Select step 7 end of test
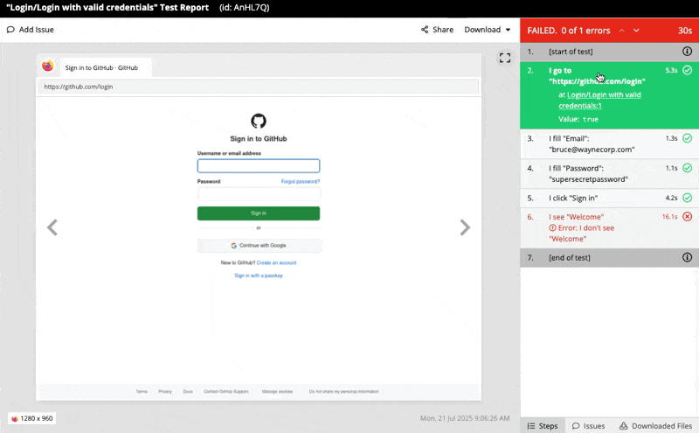This screenshot has width=699, height=433. (x=609, y=257)
